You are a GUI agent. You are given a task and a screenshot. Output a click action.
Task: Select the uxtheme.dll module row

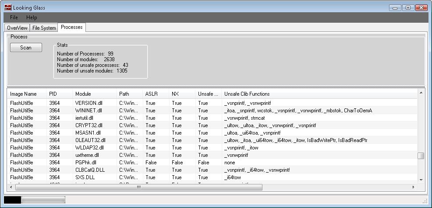212,155
